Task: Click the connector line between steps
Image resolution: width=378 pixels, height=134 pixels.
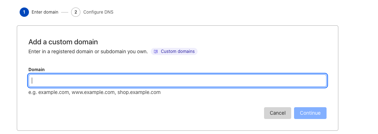Action: [65, 12]
